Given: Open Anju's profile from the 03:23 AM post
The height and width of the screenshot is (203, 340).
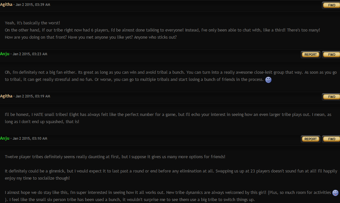Looking at the screenshot, I should pos(5,54).
